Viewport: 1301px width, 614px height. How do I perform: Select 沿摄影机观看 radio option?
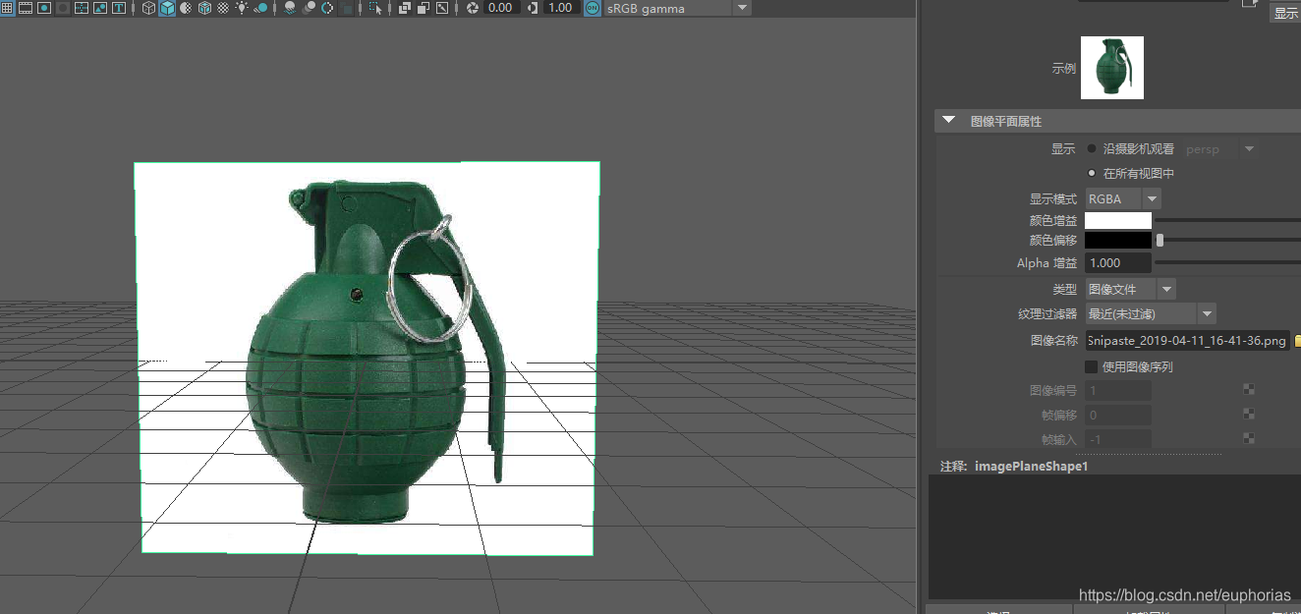pyautogui.click(x=1092, y=149)
